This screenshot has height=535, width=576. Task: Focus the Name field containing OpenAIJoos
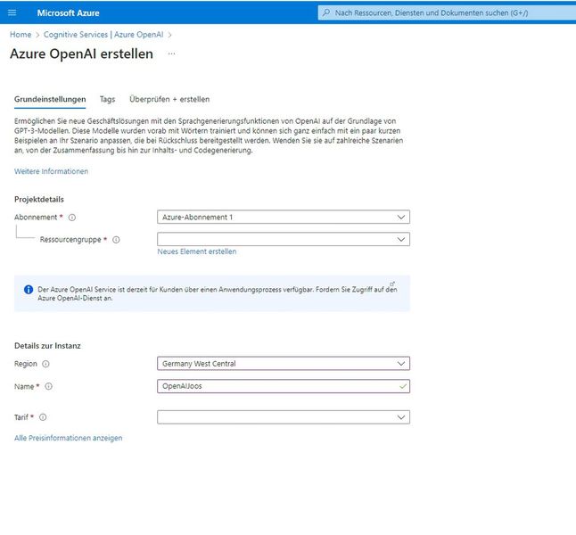click(284, 386)
